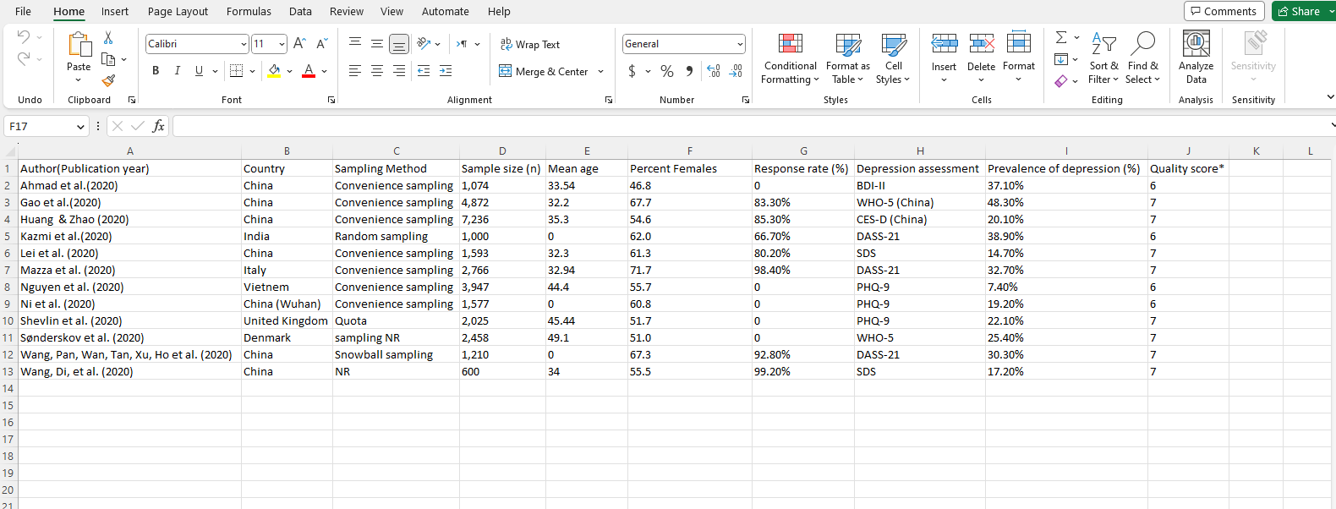Screen dimensions: 1336x509
Task: Select cell with CES-D (China)
Action: tap(920, 219)
